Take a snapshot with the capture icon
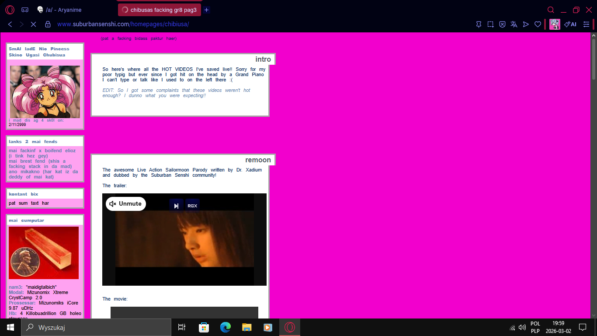597x336 pixels. click(x=490, y=24)
